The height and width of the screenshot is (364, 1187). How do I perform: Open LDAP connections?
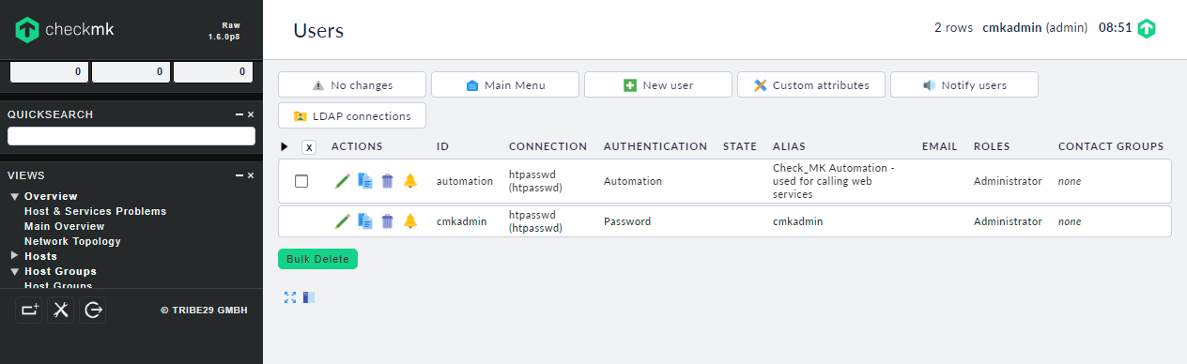click(x=352, y=115)
